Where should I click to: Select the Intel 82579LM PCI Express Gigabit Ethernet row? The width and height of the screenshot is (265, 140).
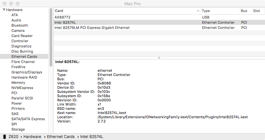159,28
